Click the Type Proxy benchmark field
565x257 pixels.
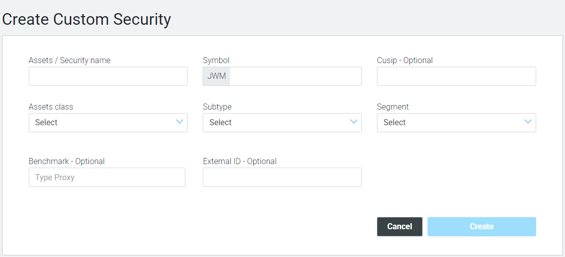point(107,177)
